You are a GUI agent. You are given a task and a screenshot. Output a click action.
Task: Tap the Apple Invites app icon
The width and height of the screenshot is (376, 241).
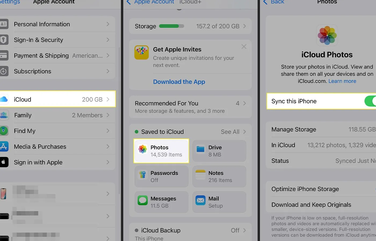click(x=142, y=52)
